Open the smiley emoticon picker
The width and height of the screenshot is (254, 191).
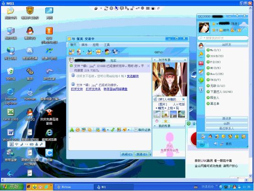(78, 129)
